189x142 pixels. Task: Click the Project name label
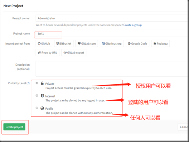pyautogui.click(x=21, y=34)
